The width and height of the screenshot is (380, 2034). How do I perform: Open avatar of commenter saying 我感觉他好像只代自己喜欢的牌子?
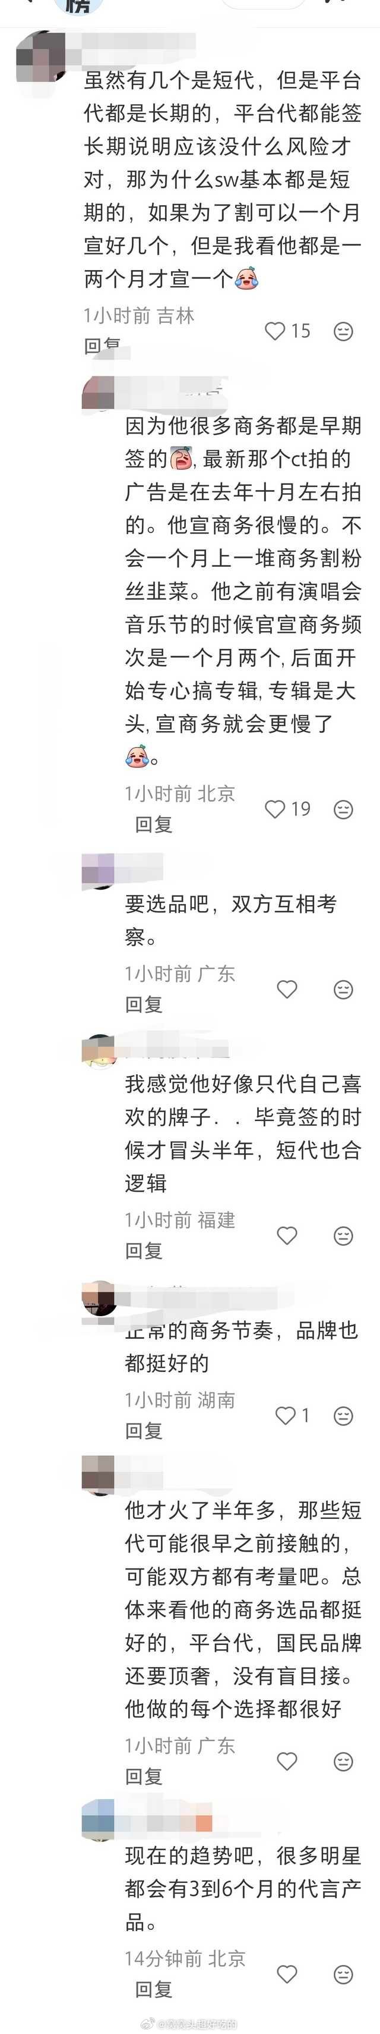pyautogui.click(x=99, y=1051)
